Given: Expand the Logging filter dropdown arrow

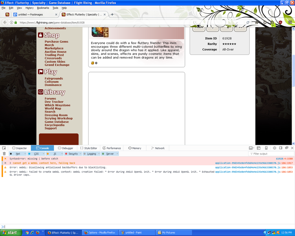Looking at the screenshot, I should 99,154.
